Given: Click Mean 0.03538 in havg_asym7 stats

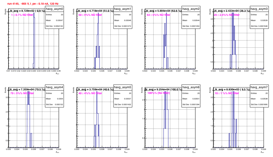Looking at the screenshot, I should pyautogui.click(x=259, y=99).
